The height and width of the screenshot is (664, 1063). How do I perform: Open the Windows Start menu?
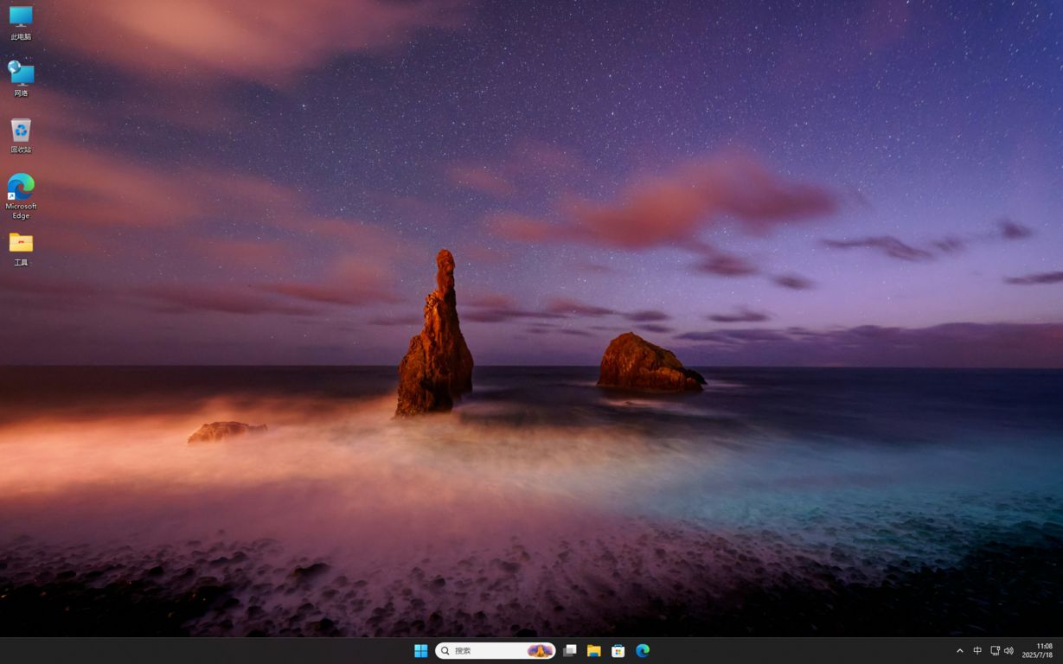click(x=421, y=651)
